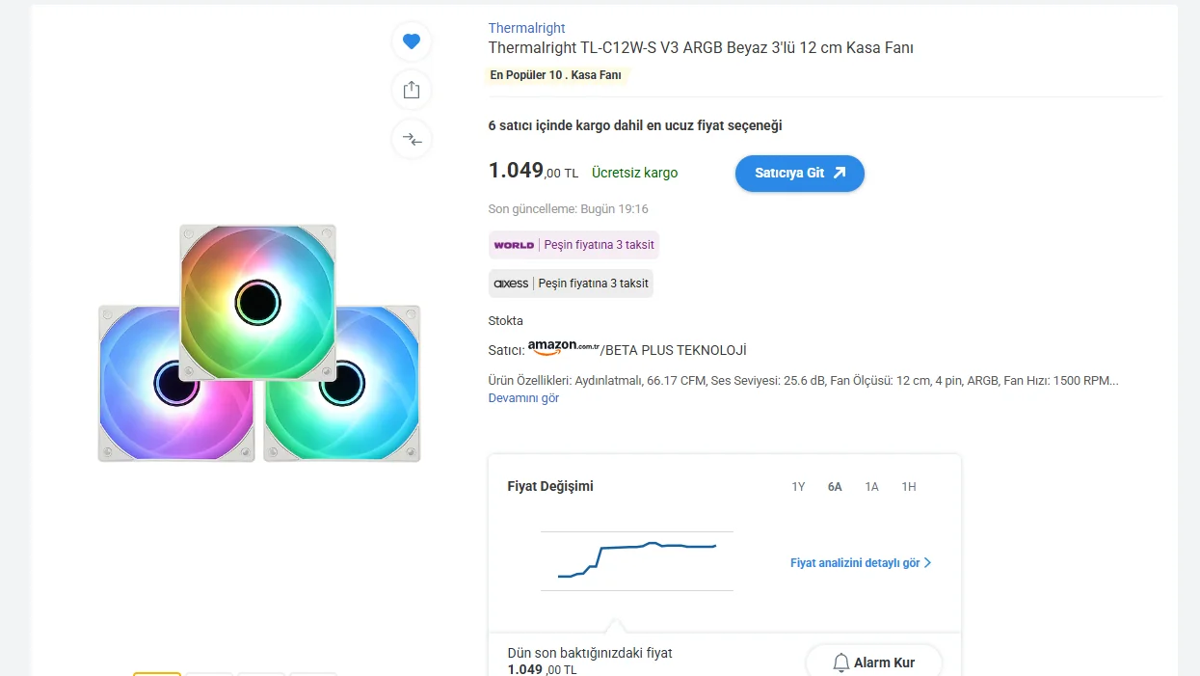Click the price change line chart
The height and width of the screenshot is (676, 1200).
point(636,560)
